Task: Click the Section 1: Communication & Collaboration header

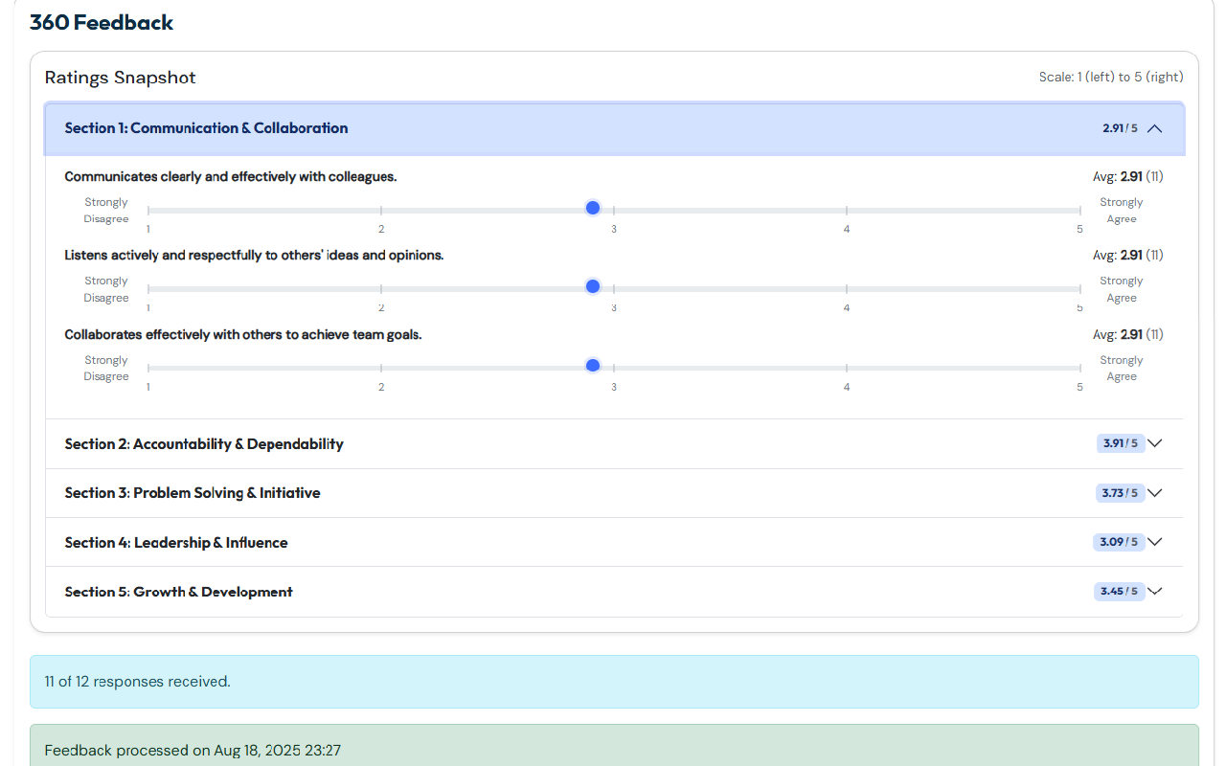Action: pos(206,128)
